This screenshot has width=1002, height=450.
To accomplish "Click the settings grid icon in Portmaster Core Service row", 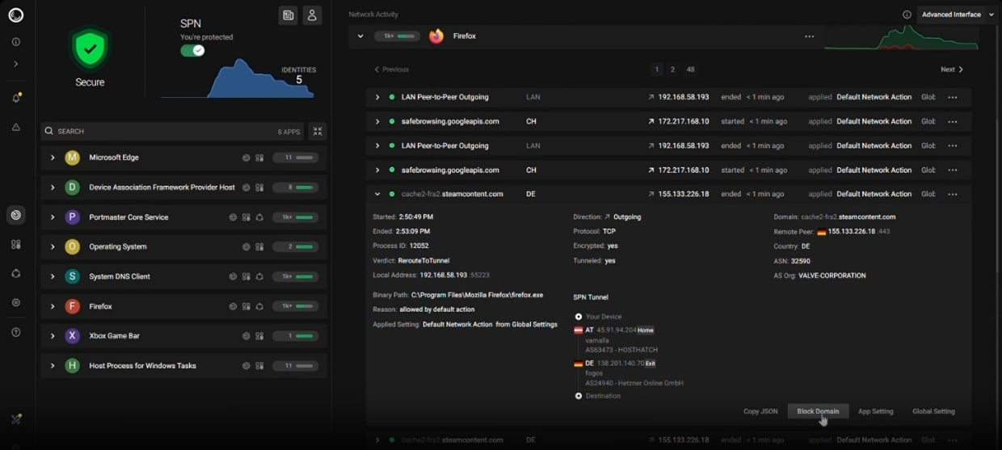I will 246,217.
